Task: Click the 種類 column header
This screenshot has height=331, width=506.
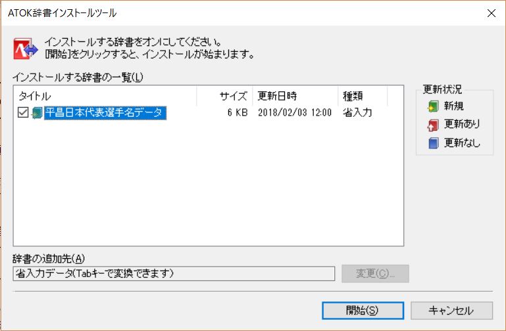Action: (x=362, y=96)
